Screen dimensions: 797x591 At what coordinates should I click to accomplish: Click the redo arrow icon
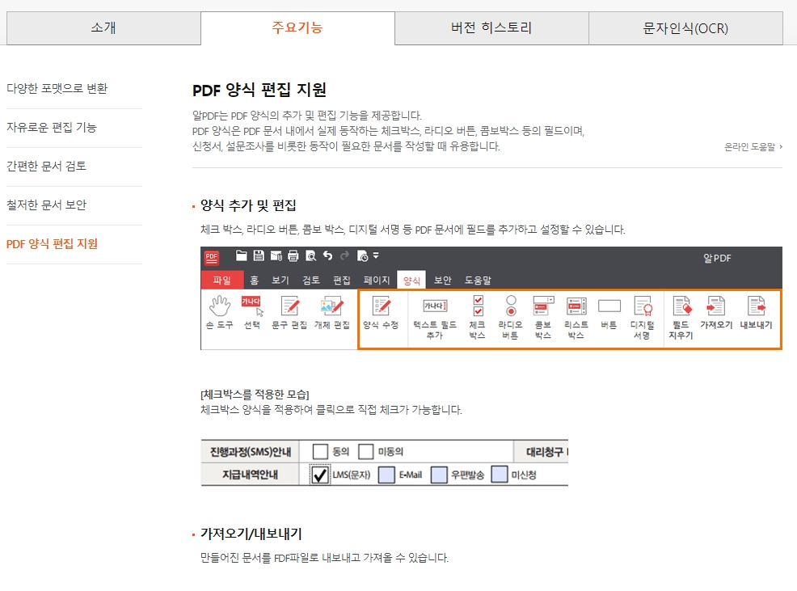click(x=344, y=255)
